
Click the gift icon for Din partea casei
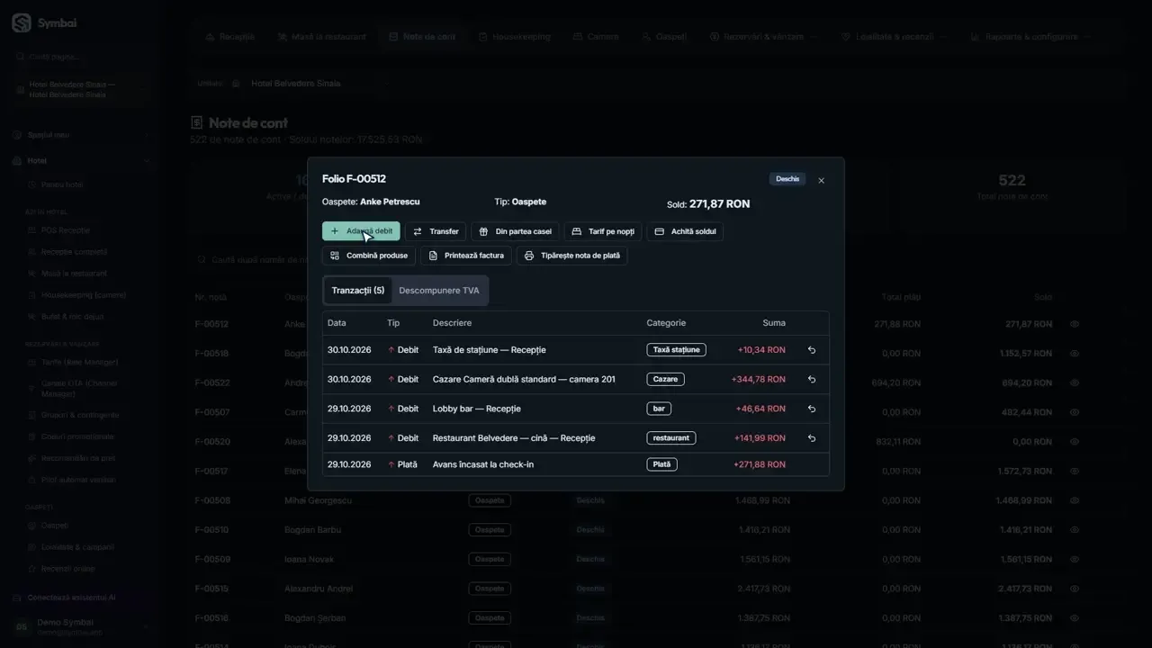(x=483, y=231)
